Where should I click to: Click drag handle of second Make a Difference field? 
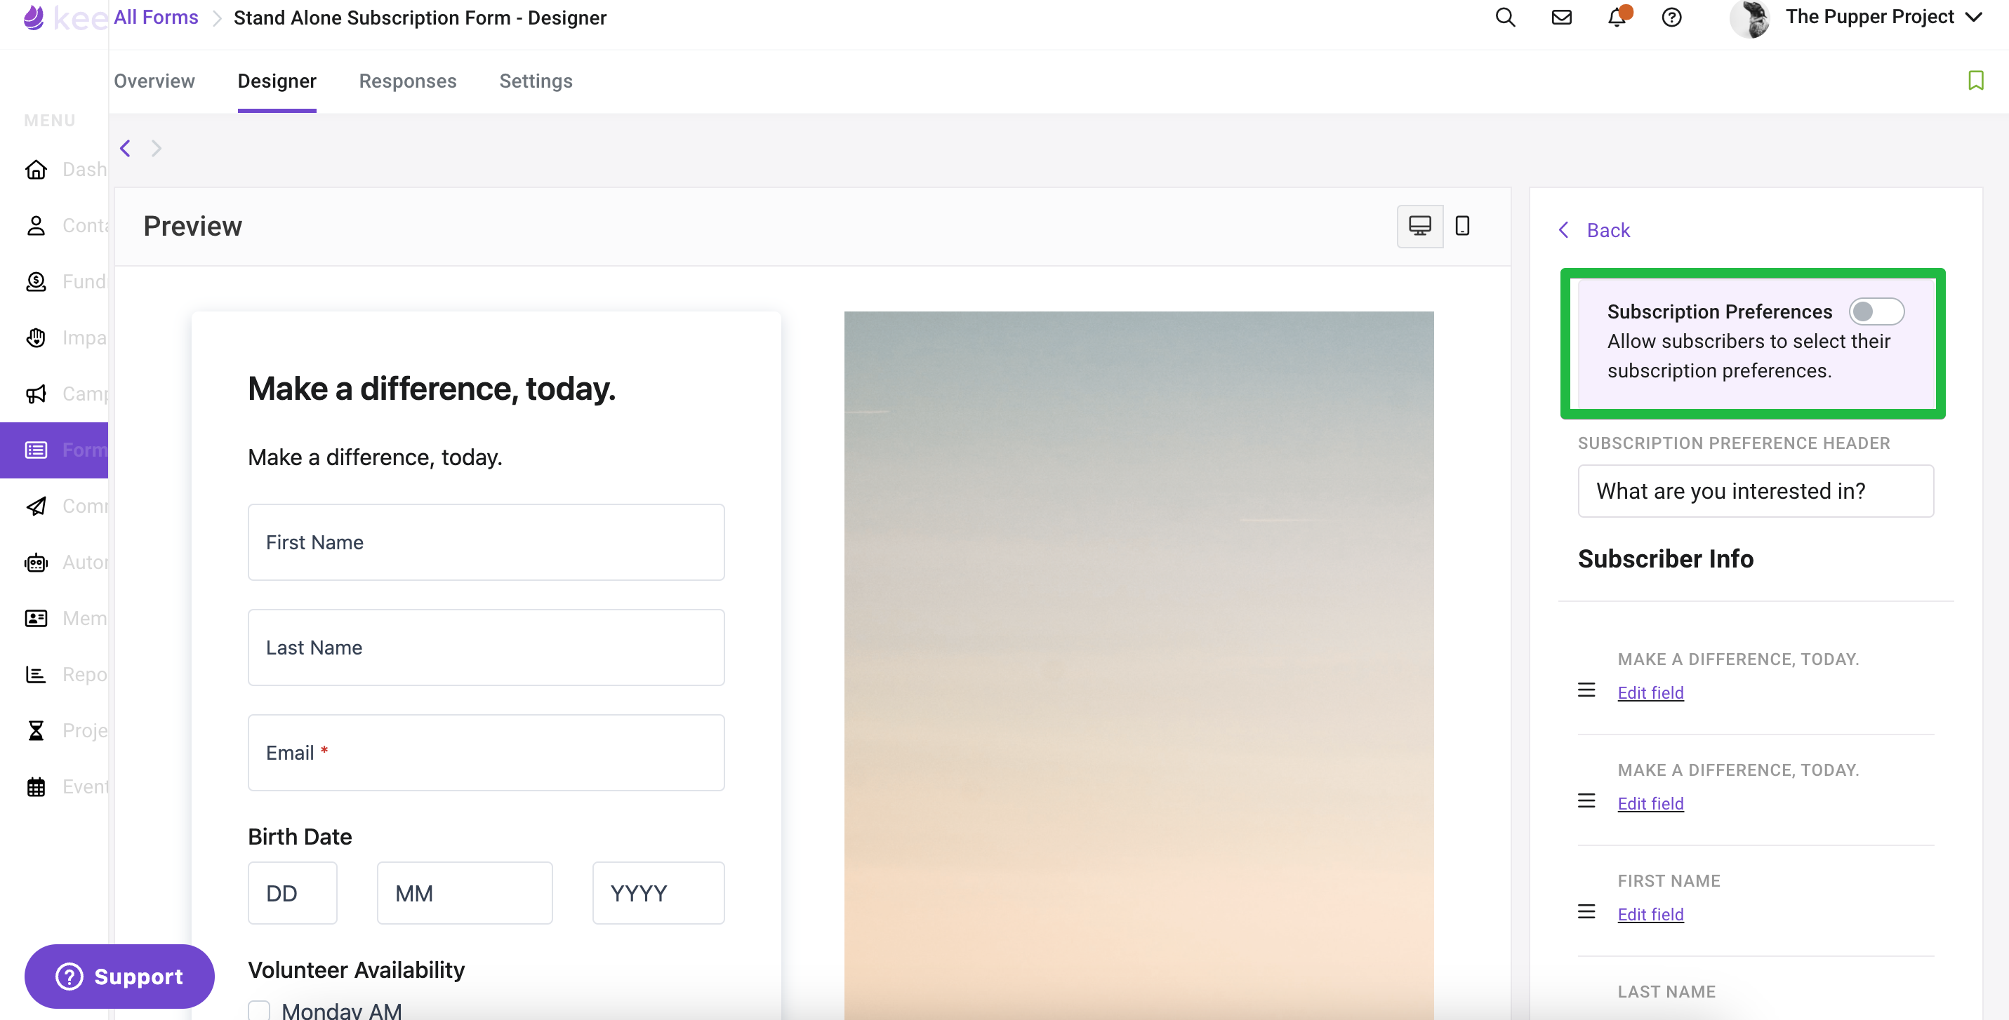pyautogui.click(x=1586, y=800)
